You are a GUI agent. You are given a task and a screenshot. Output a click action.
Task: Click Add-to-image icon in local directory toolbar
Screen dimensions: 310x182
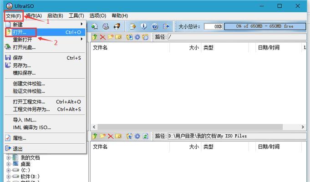click(x=129, y=136)
